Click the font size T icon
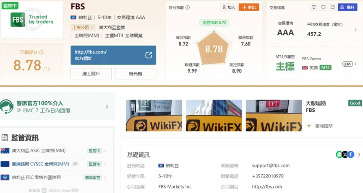The width and height of the screenshot is (363, 193). point(313,7)
